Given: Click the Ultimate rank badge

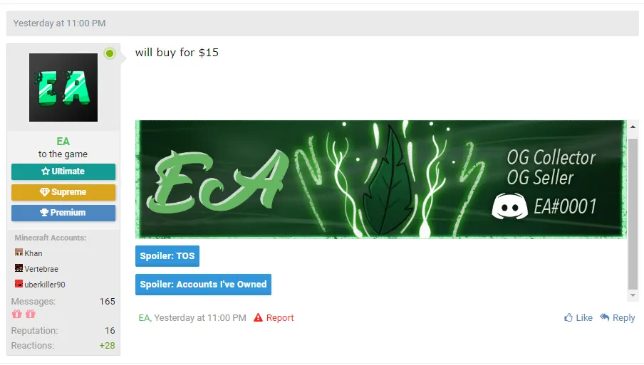Looking at the screenshot, I should 63,171.
